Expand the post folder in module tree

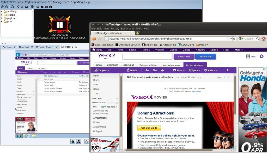coord(2,22)
